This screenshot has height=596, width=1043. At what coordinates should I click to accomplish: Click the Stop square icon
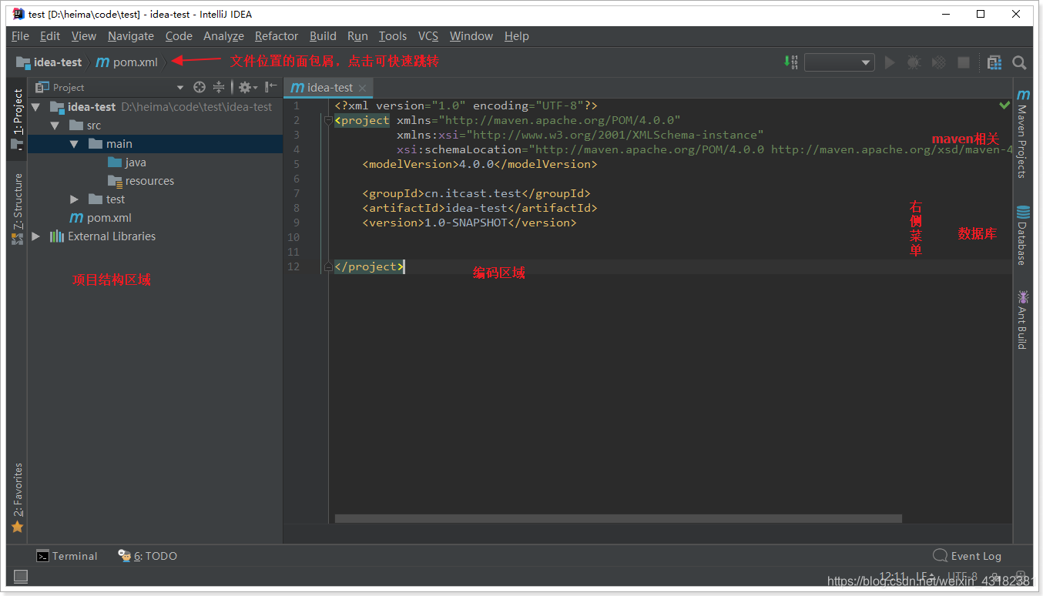(963, 62)
